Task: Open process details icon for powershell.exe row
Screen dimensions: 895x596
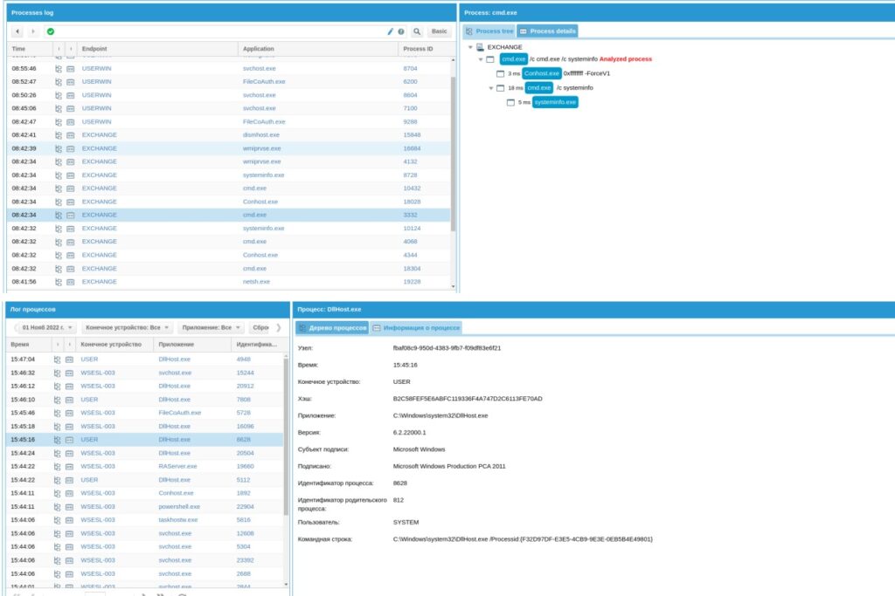Action: coord(71,506)
